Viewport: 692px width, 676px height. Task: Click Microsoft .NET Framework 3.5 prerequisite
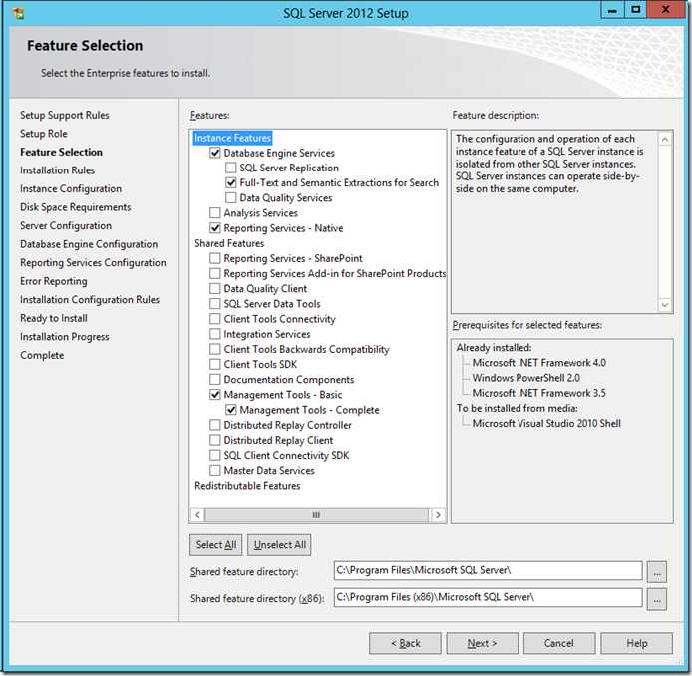pyautogui.click(x=538, y=393)
